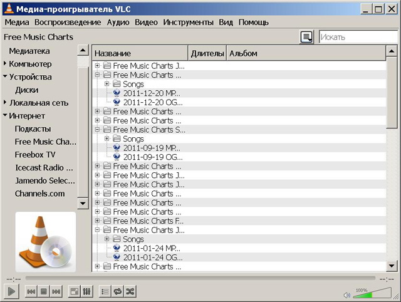
Task: Open the Видео menu
Action: [146, 23]
